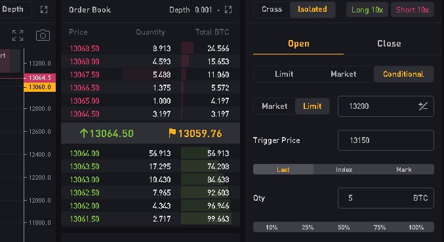444x242 pixels.
Task: Click the plus/minus icon in the price field
Action: tap(423, 106)
